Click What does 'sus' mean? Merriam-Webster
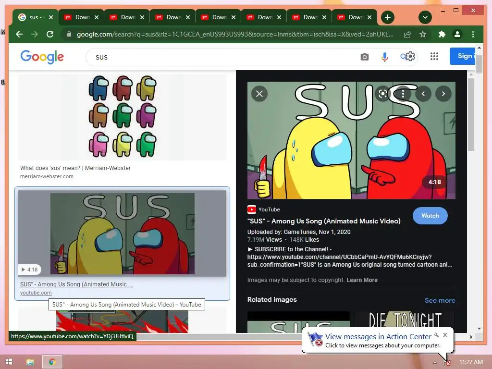 pyautogui.click(x=75, y=168)
